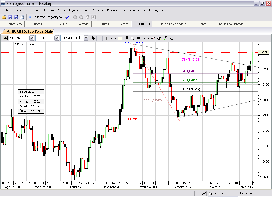Screen dimensions: 272x204
Task: Select the trend line drawing tool
Action: (144, 38)
